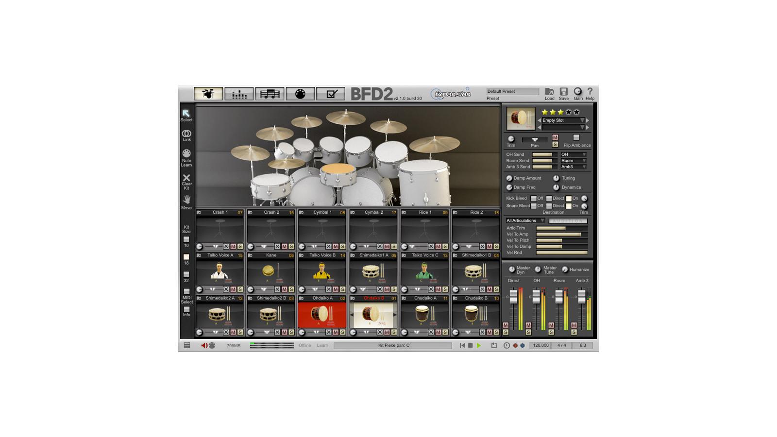Viewport: 777px width, 437px height.
Task: Click the Save preset icon
Action: 563,91
